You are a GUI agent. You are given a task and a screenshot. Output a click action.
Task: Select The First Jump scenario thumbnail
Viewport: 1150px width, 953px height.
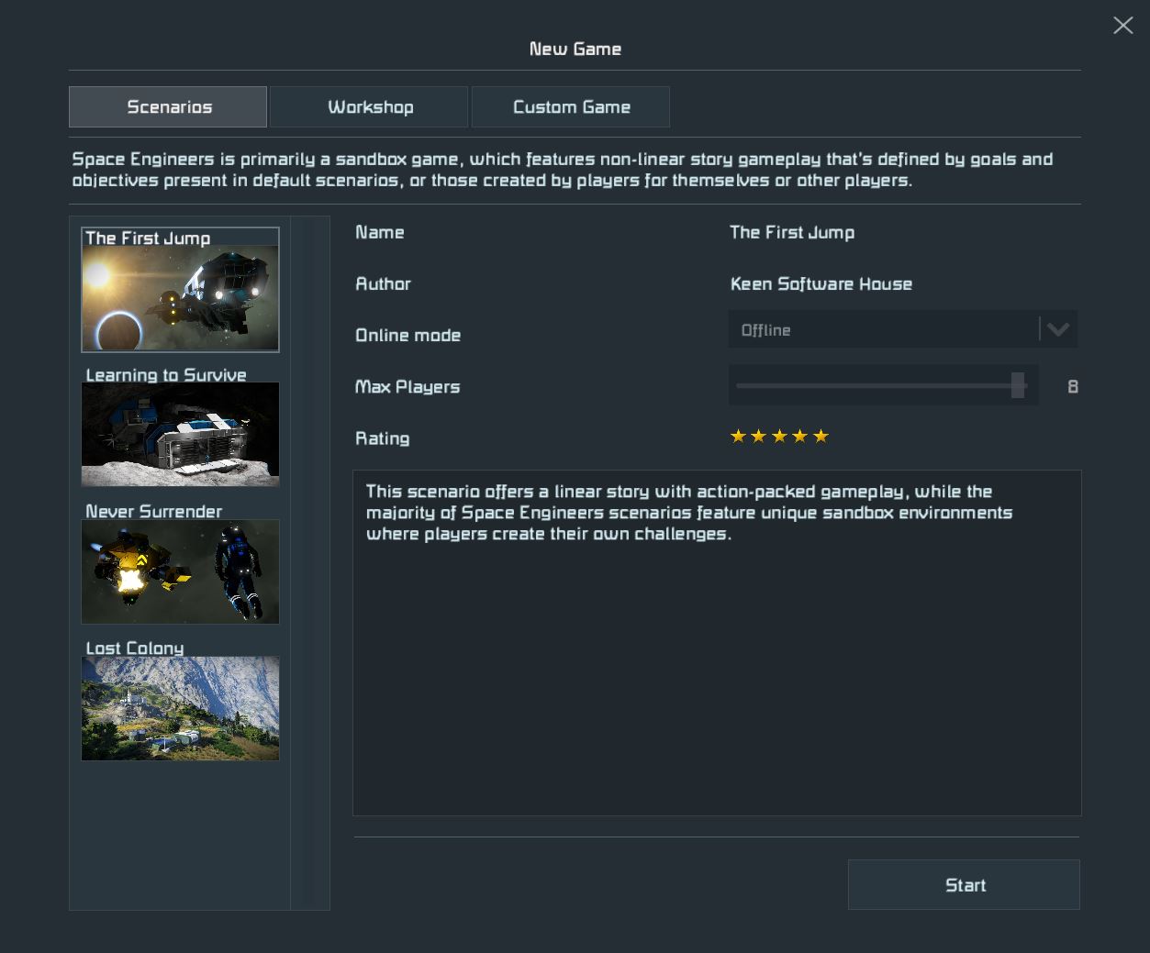point(180,290)
